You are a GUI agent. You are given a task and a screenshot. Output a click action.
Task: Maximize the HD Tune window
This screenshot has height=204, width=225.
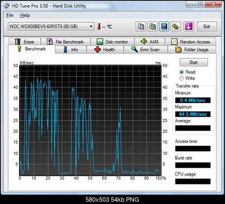pos(200,4)
